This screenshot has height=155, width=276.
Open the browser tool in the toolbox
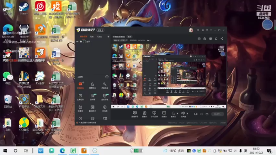pos(105,108)
